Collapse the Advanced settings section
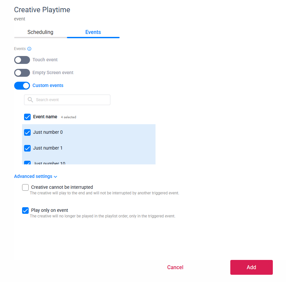Screen dimensions: 286x282 [33, 177]
